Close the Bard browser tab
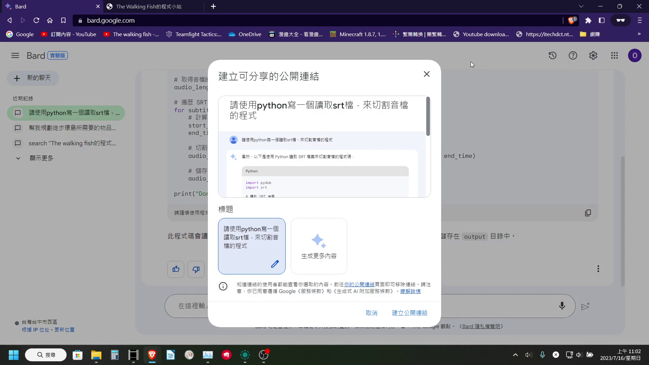 [98, 6]
